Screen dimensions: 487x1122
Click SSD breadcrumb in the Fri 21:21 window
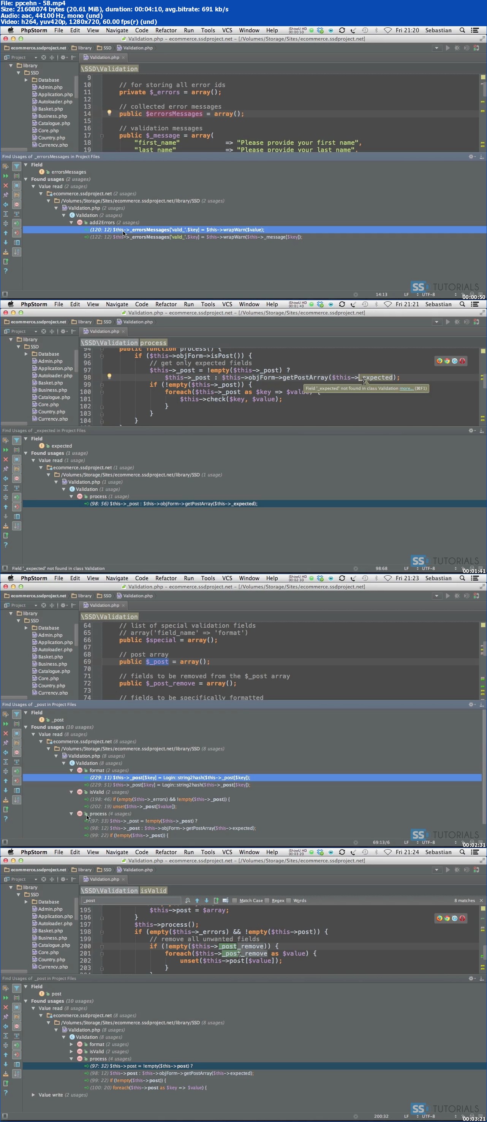pos(104,322)
